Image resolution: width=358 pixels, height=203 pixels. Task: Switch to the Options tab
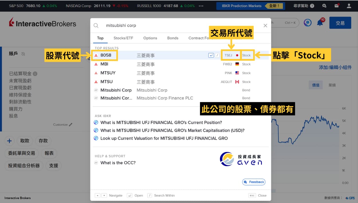pyautogui.click(x=150, y=38)
